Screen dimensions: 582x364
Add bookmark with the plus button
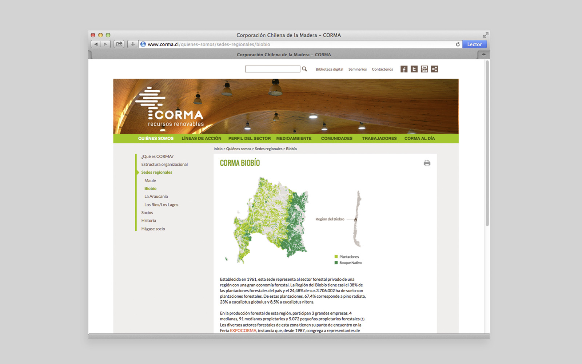[133, 44]
